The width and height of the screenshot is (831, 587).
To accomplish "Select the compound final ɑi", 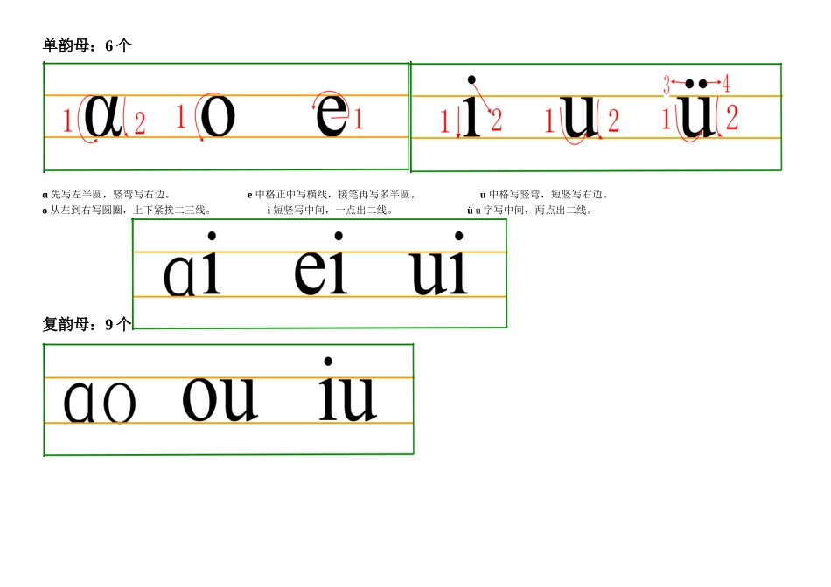I will pyautogui.click(x=192, y=264).
